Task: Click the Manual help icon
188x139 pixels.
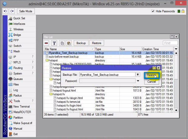Action: [10, 129]
